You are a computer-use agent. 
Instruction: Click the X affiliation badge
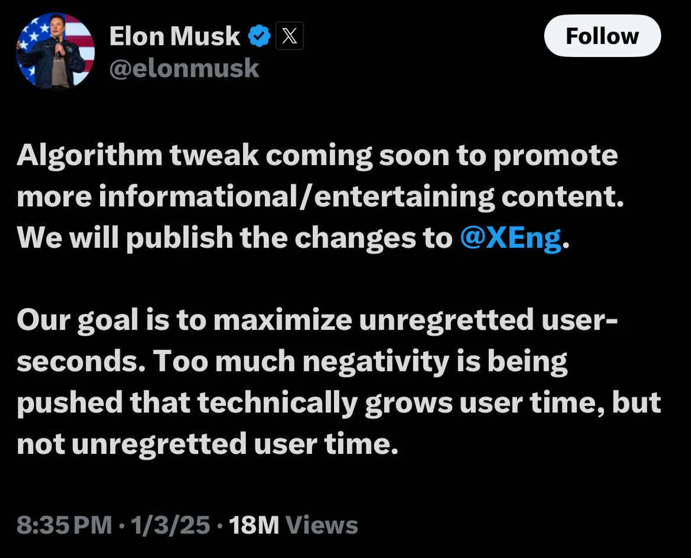coord(290,37)
